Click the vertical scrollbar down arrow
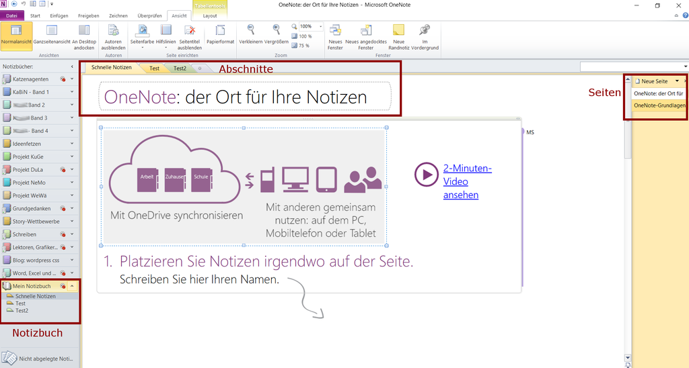The height and width of the screenshot is (368, 689). [x=628, y=358]
